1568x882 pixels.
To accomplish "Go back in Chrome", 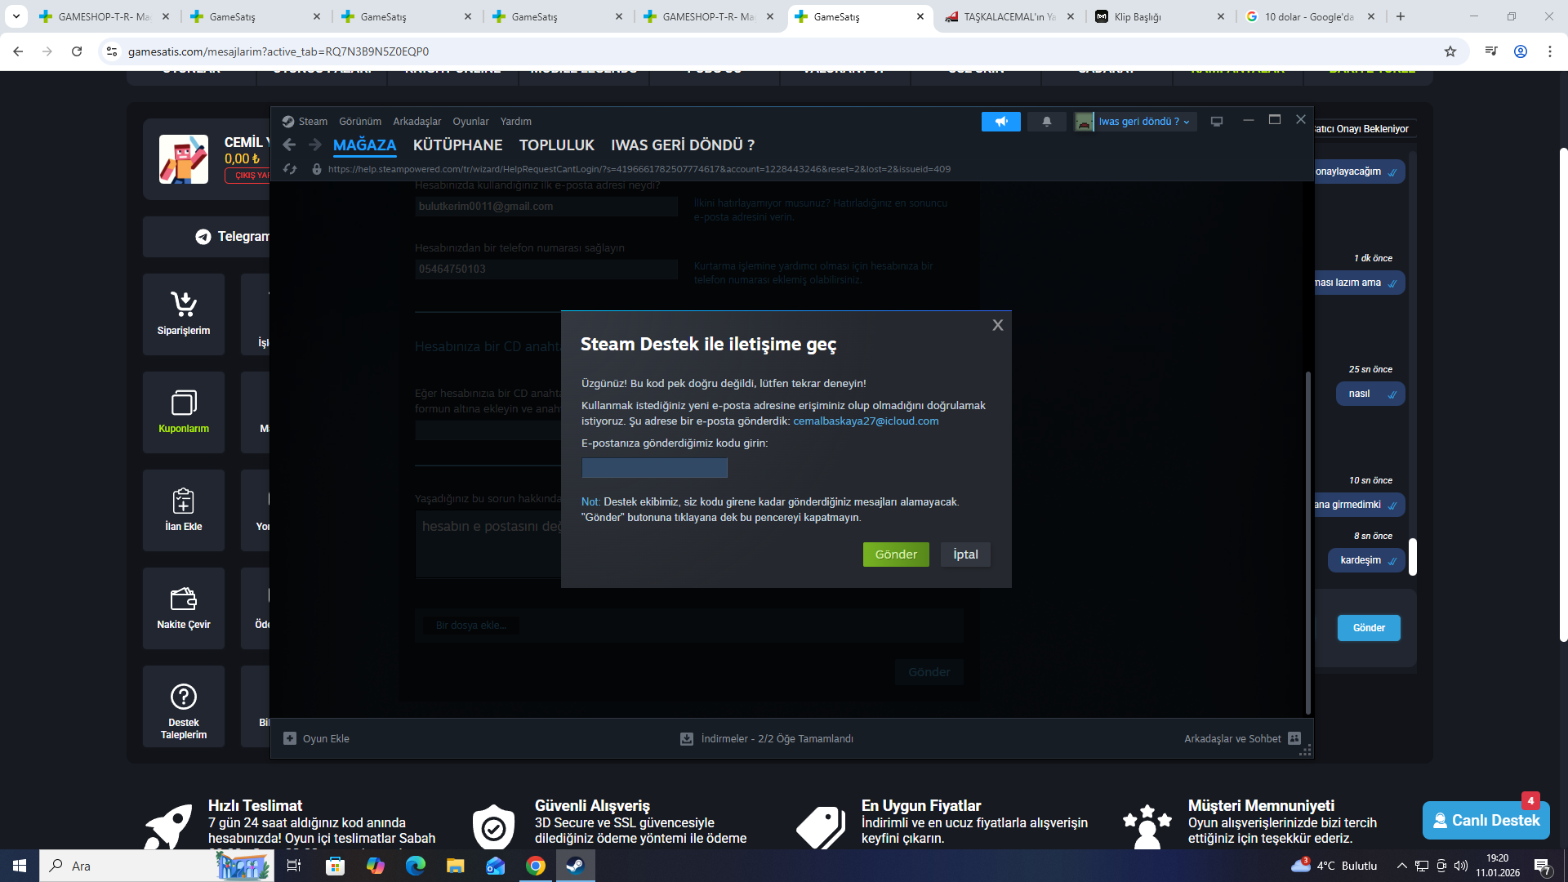I will [18, 51].
